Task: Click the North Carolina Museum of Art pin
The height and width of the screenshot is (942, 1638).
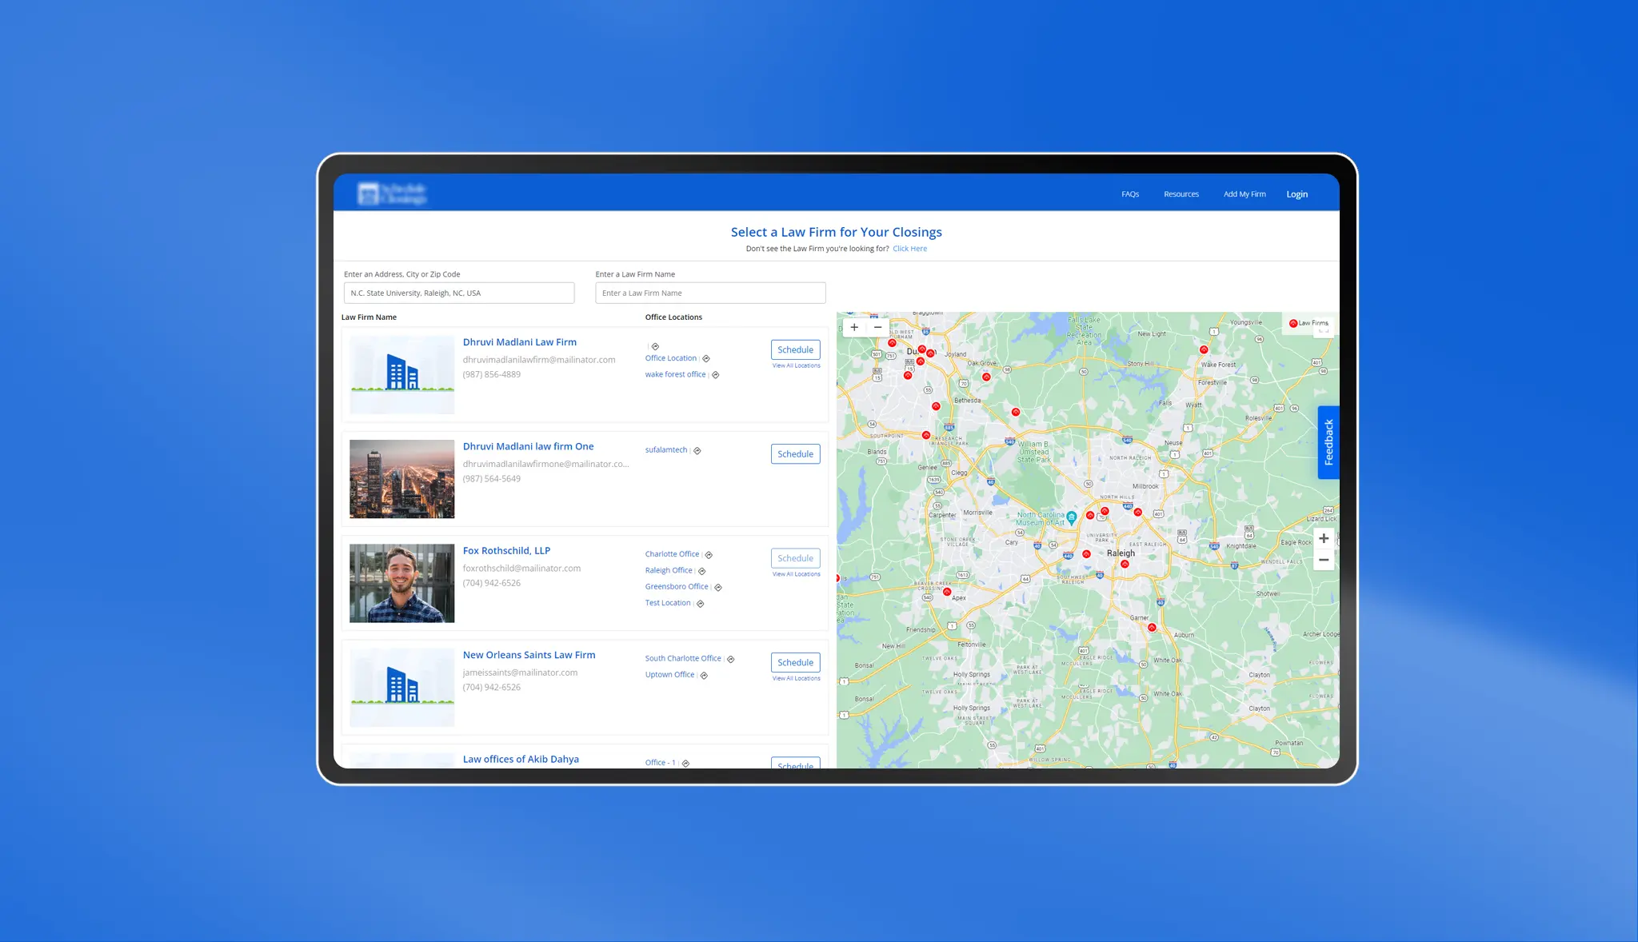Action: point(1072,518)
